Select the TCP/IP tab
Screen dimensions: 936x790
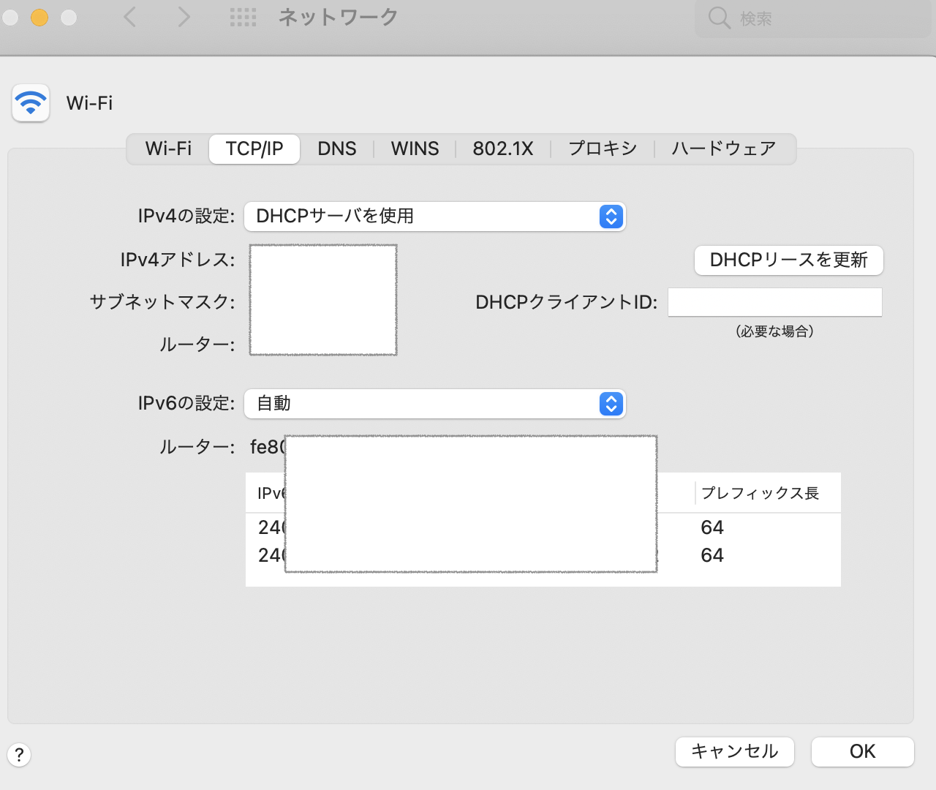(254, 149)
